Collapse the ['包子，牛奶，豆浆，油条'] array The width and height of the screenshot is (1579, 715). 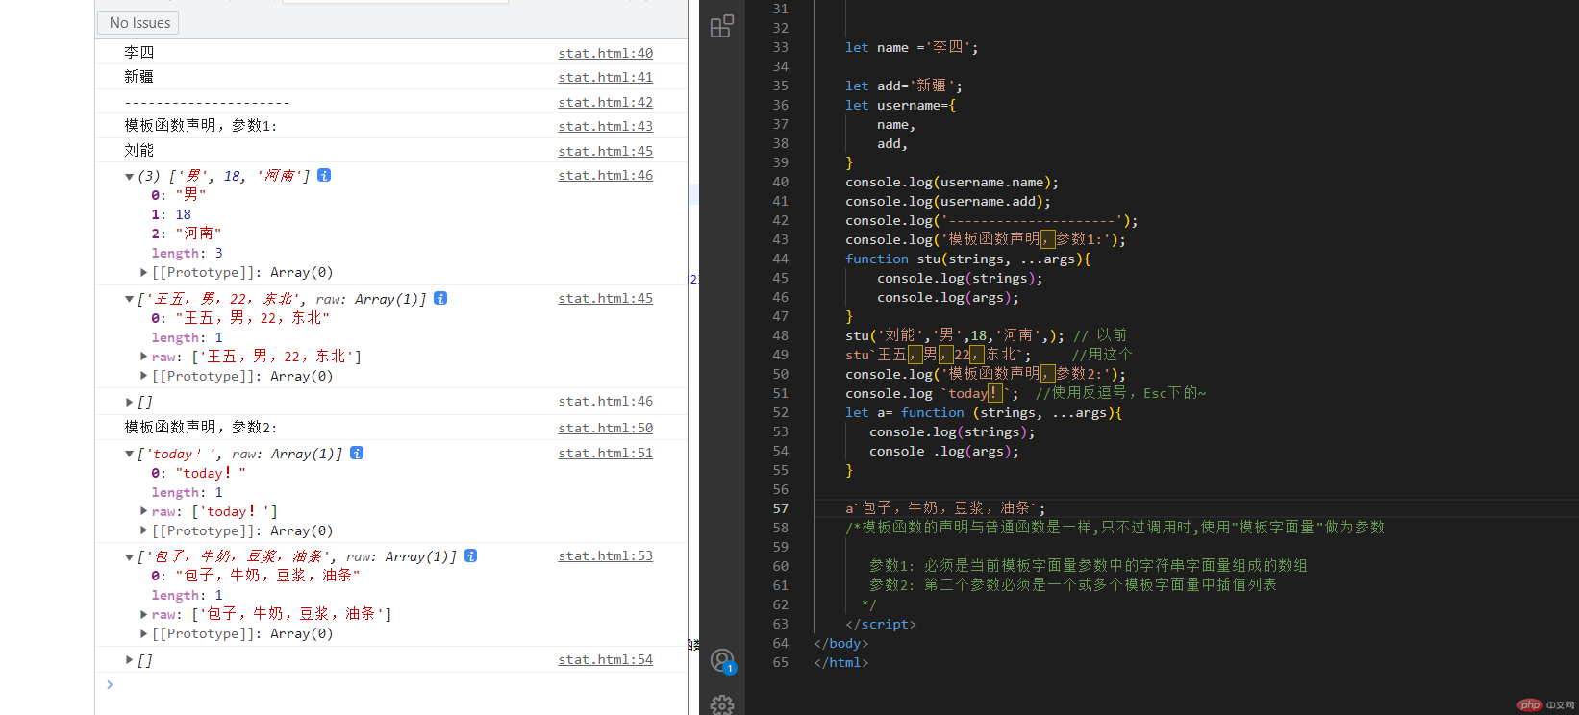[129, 556]
